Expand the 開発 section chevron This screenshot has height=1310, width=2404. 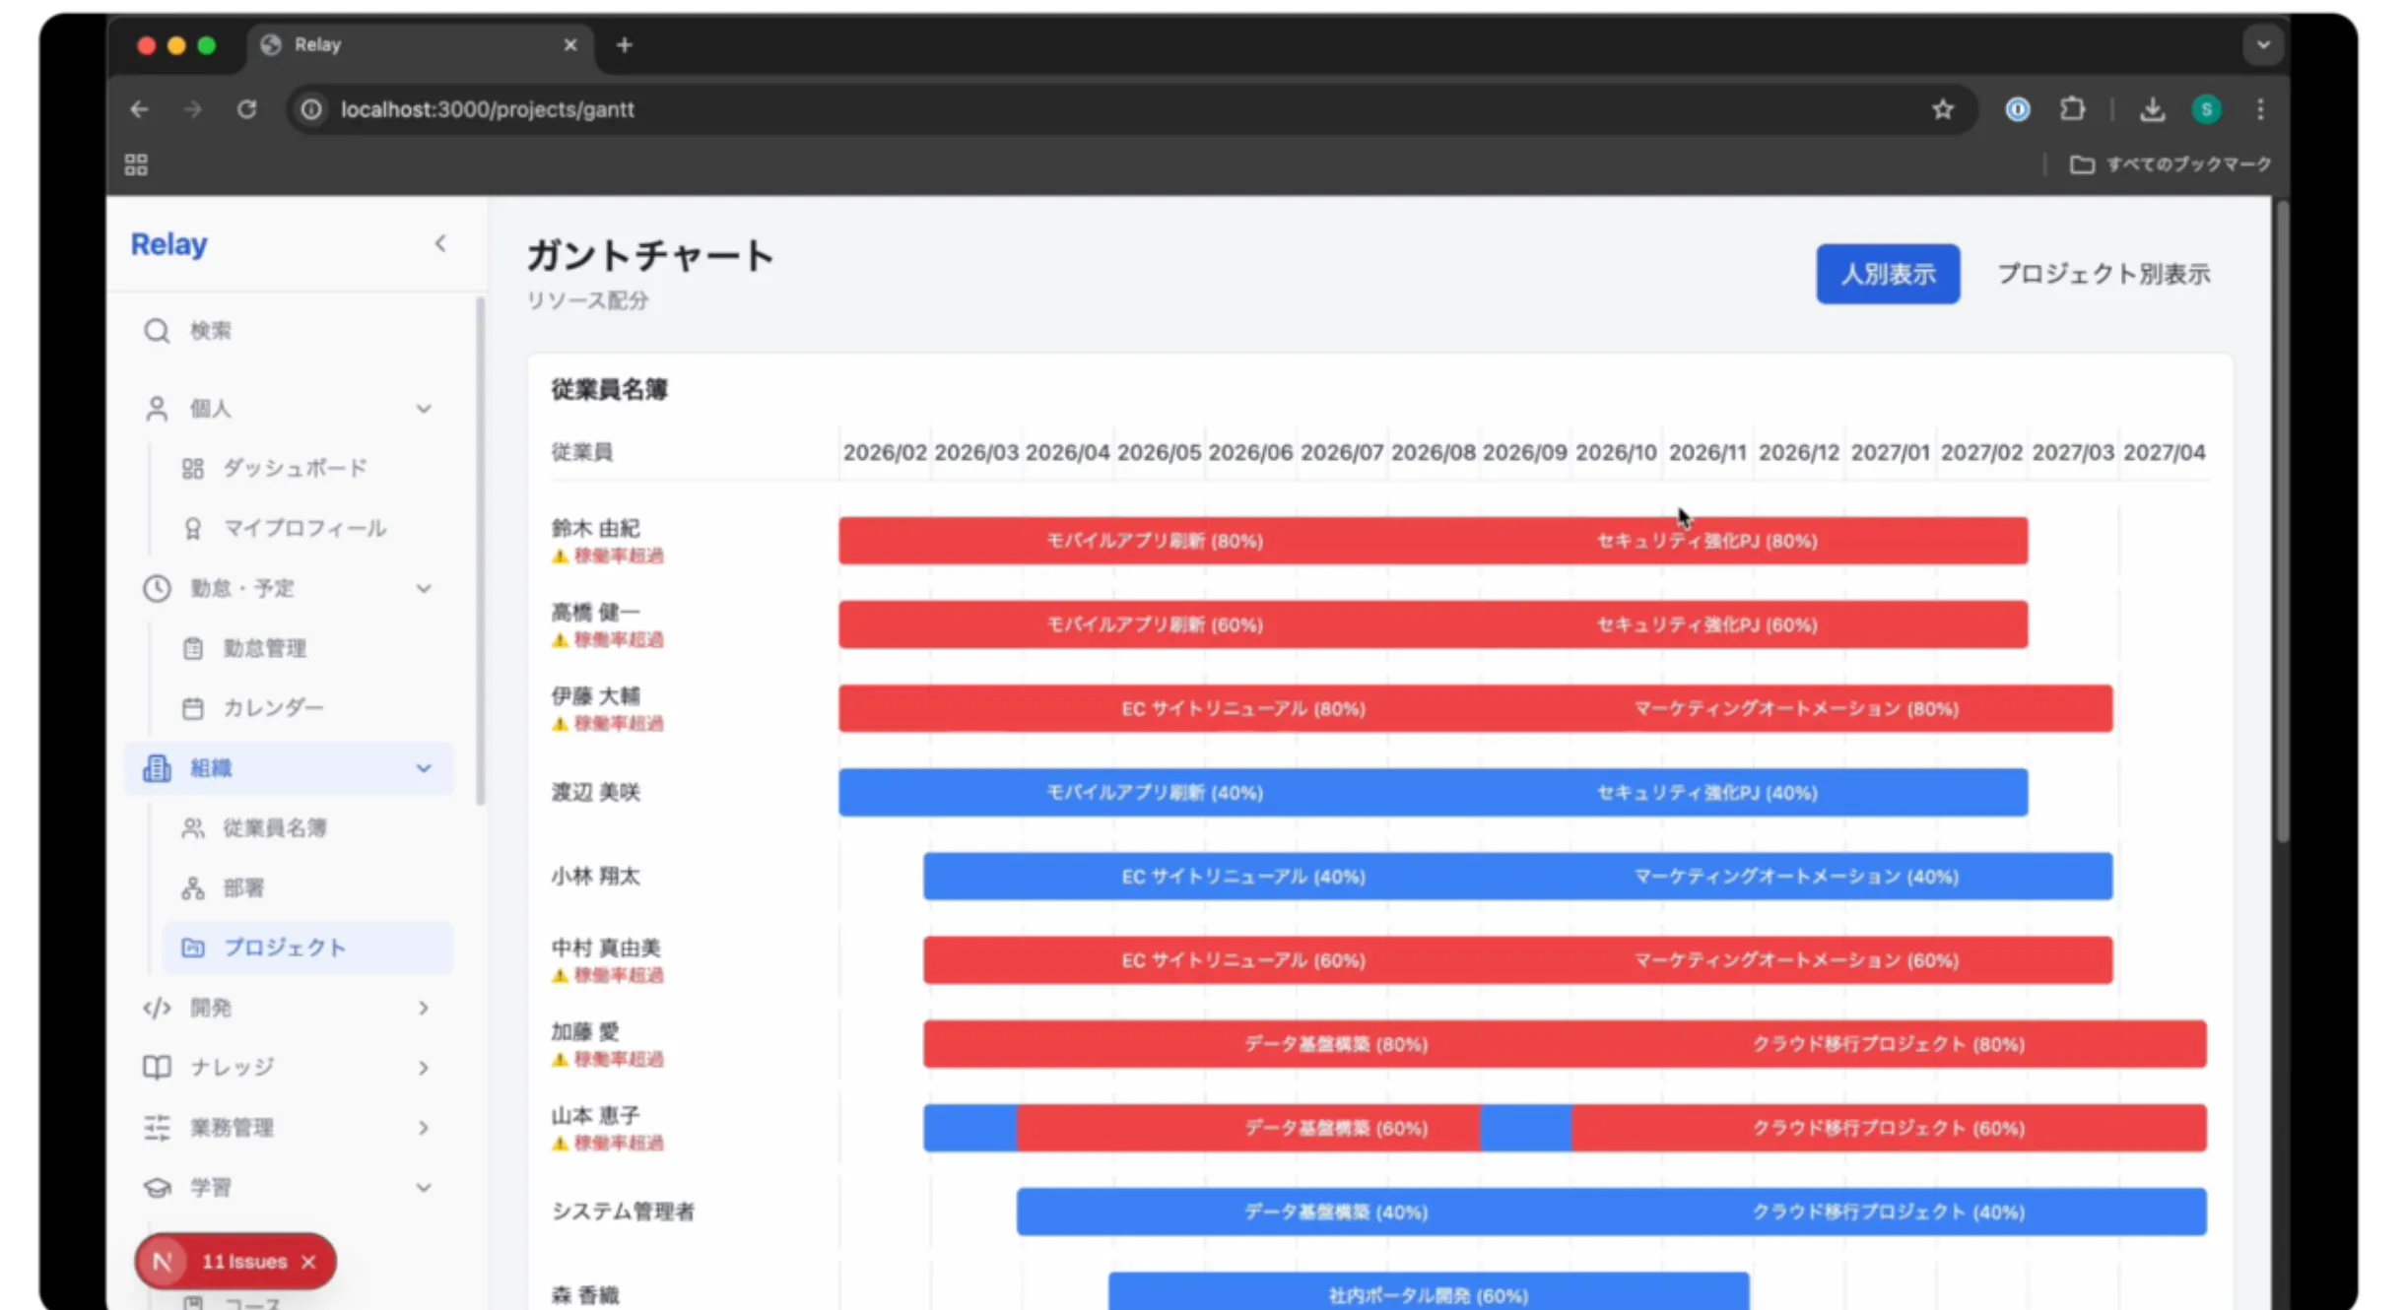pyautogui.click(x=424, y=1008)
